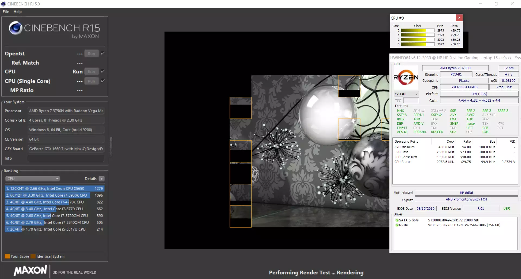Click the Core 3 clock bar
521x279 pixels.
click(x=418, y=44)
